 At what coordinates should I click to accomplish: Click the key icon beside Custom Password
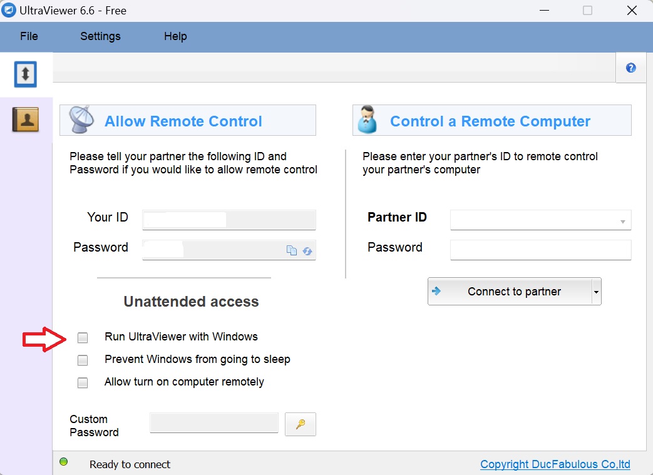[301, 424]
